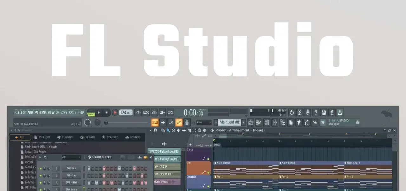
Task: Click the Channel rack swing knob
Action: pos(122,157)
